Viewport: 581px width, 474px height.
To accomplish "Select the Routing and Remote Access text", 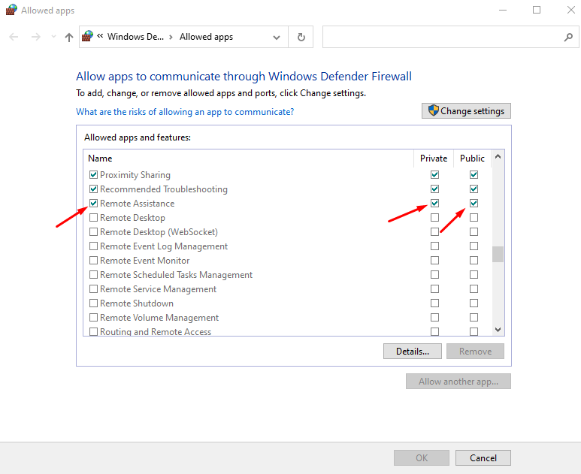I will coord(156,332).
